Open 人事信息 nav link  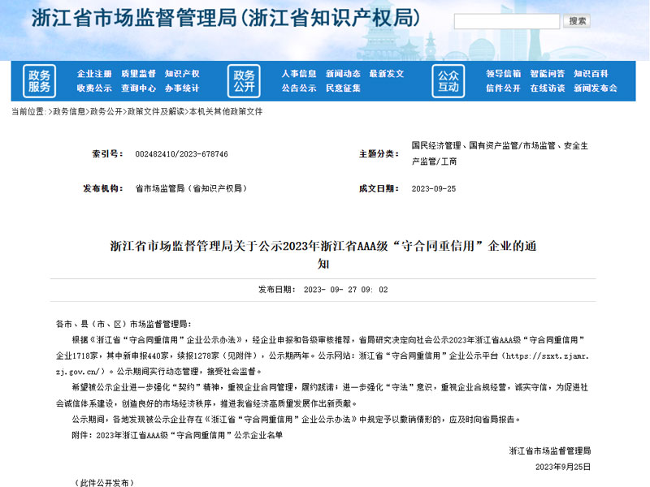coord(299,74)
